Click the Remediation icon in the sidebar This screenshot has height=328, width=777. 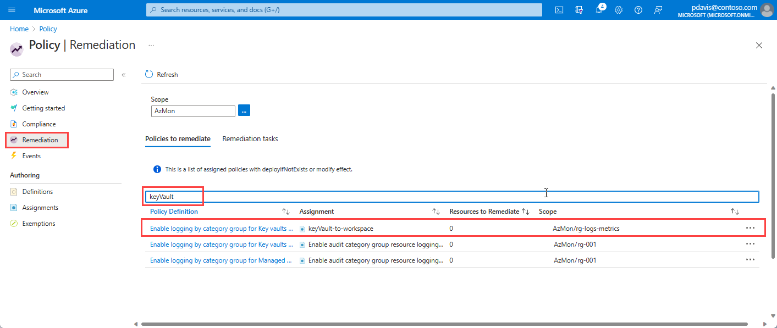point(14,140)
